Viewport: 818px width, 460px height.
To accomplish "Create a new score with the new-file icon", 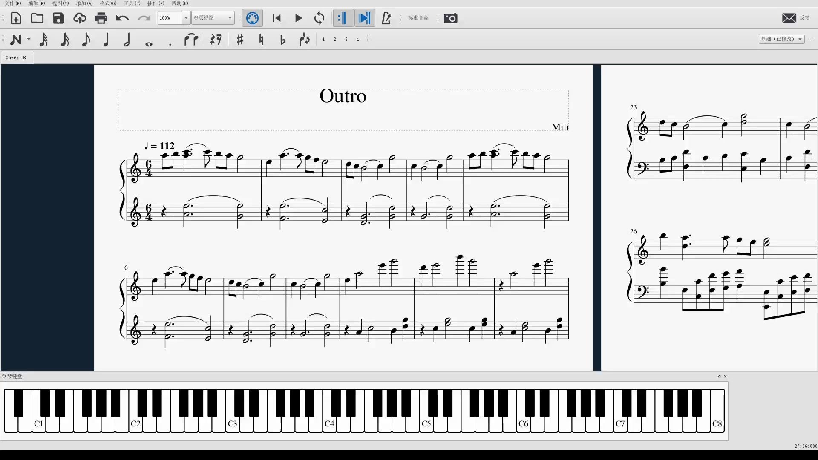I will point(16,18).
